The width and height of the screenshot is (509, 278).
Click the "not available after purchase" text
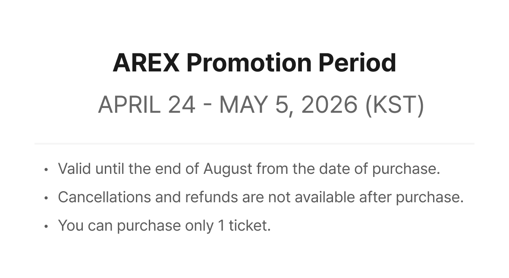(x=366, y=197)
